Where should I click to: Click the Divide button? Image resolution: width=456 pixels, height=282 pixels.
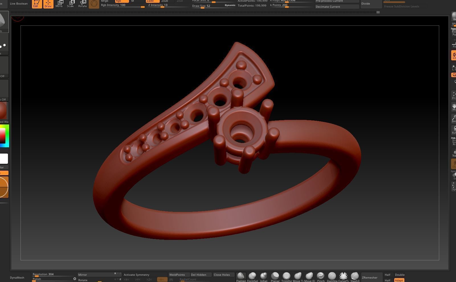click(371, 4)
